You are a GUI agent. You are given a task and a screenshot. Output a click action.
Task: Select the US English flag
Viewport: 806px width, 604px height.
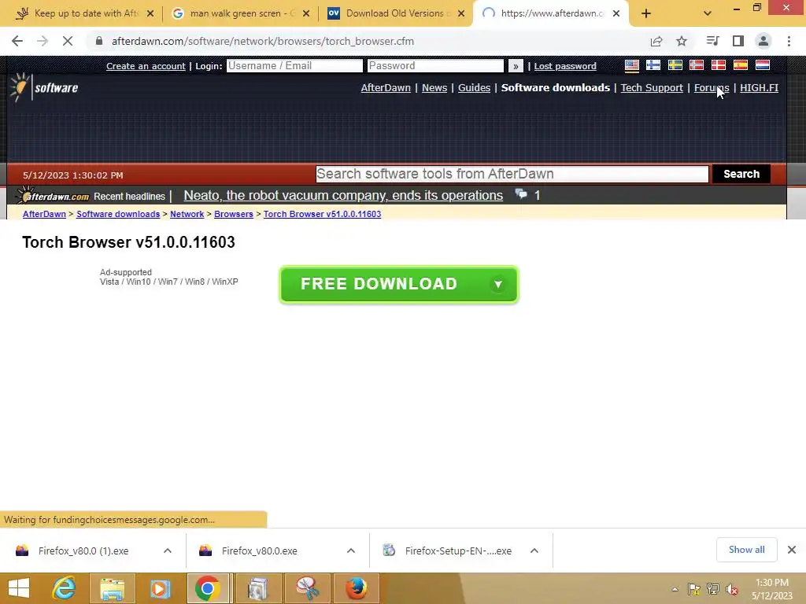pyautogui.click(x=632, y=65)
